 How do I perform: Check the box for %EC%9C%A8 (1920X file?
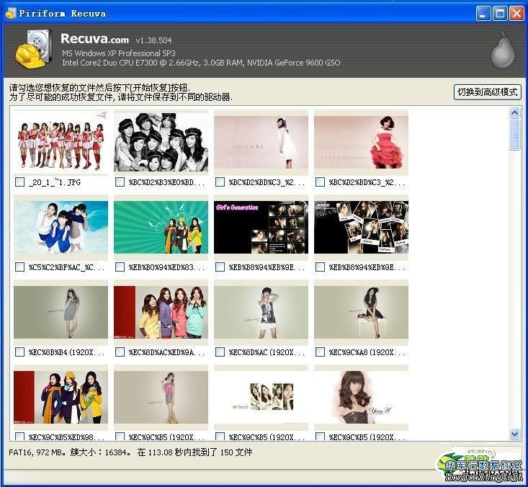click(320, 352)
